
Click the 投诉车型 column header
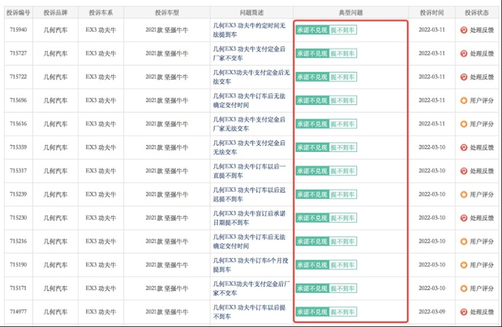point(167,12)
